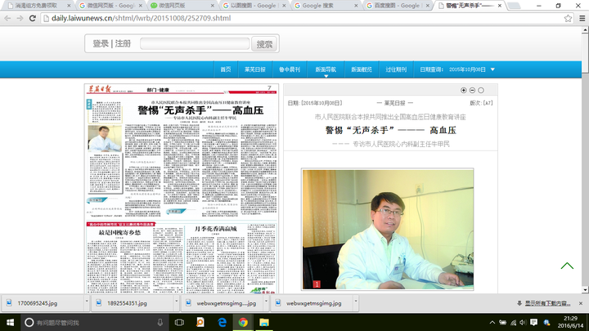
Task: Click the 搜索 search button
Action: click(x=265, y=44)
